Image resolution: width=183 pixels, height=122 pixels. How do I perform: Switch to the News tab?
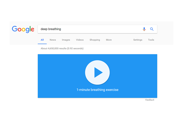[x=53, y=40]
